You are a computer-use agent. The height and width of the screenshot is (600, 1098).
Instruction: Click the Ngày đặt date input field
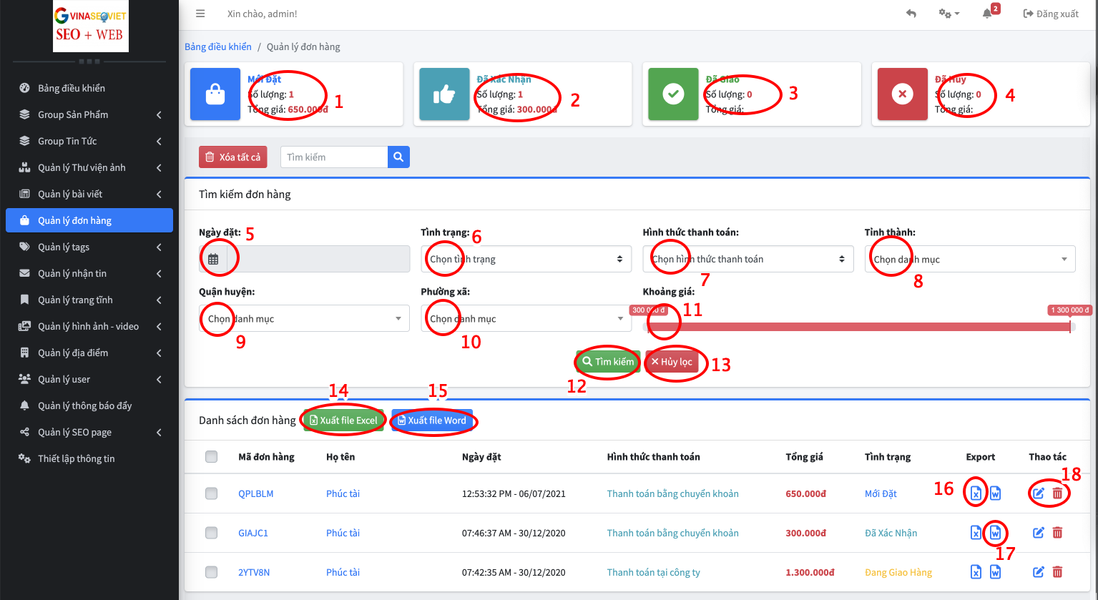(x=318, y=259)
